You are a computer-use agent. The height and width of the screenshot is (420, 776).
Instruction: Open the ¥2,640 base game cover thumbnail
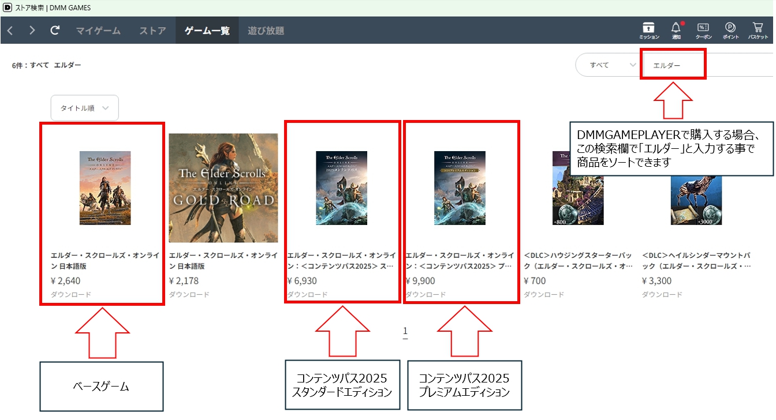point(105,188)
